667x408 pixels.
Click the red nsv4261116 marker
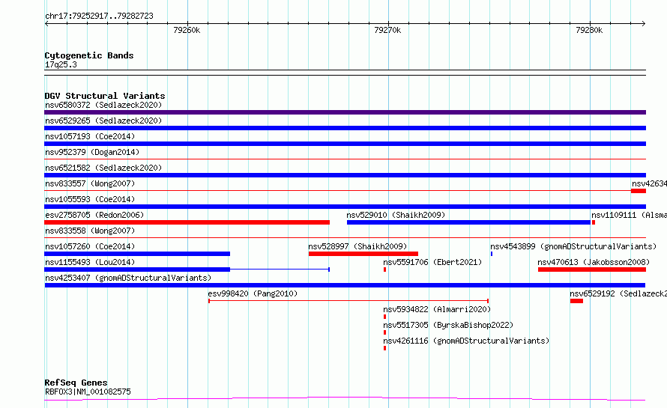(385, 348)
